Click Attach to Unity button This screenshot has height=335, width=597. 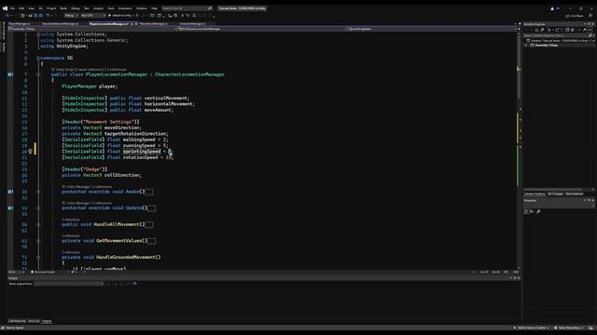click(x=120, y=16)
